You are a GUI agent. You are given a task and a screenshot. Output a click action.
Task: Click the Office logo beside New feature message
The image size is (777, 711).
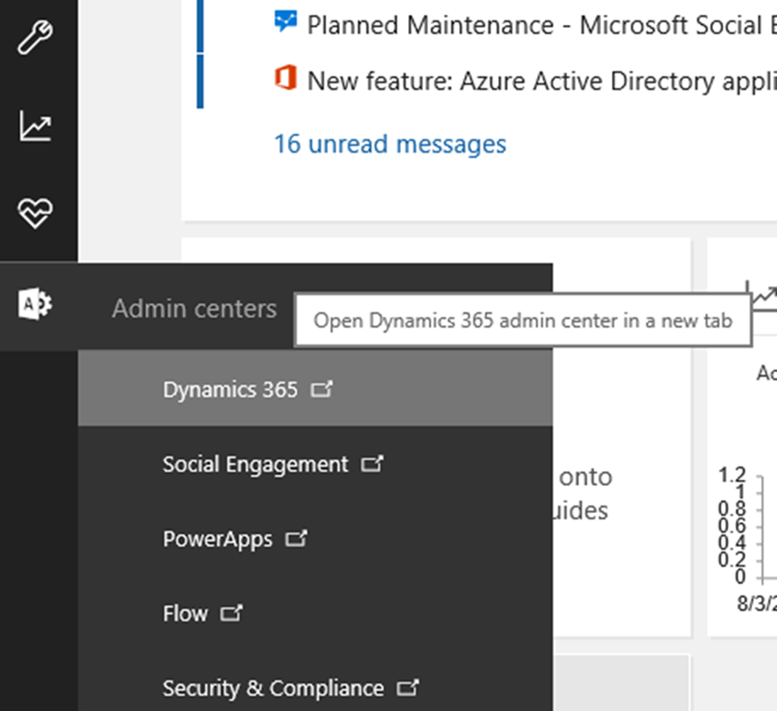(285, 77)
